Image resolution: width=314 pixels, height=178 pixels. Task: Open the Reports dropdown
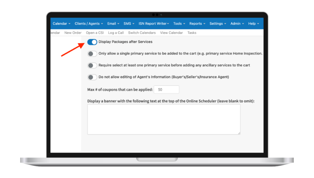pyautogui.click(x=197, y=24)
